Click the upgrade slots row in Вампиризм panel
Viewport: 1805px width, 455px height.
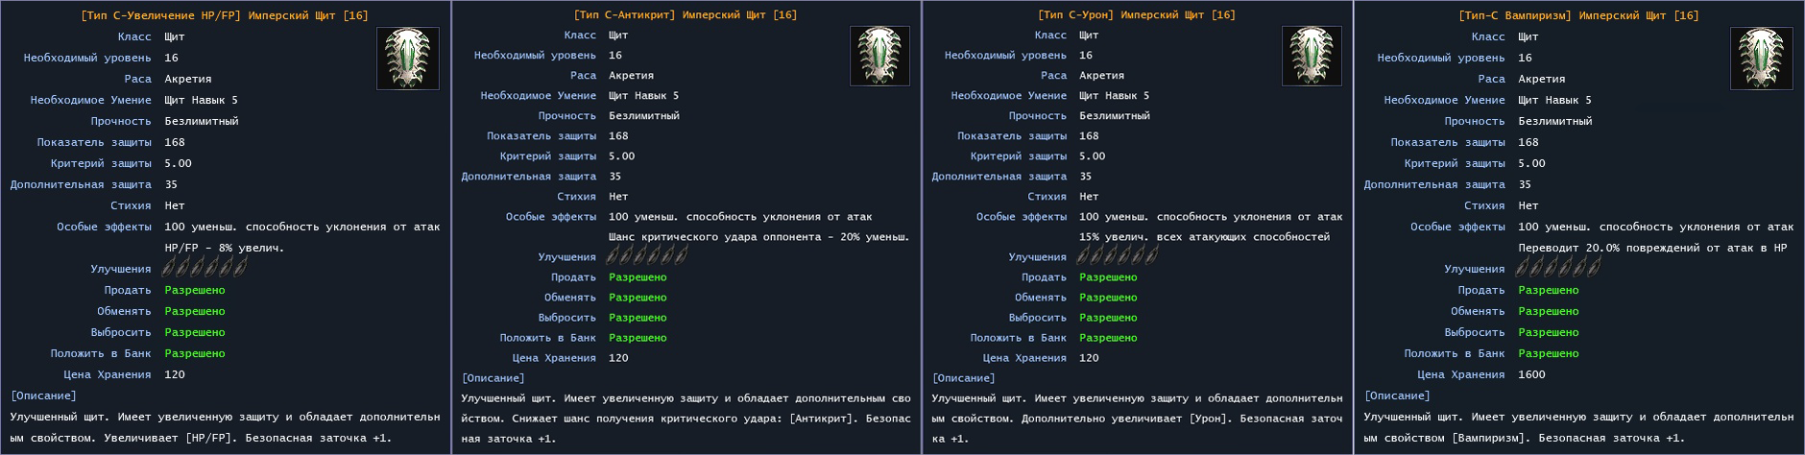pyautogui.click(x=1559, y=269)
